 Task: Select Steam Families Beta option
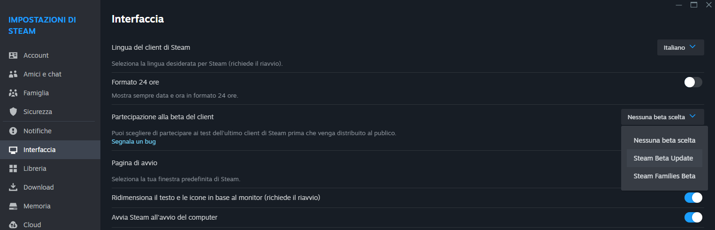tap(664, 176)
